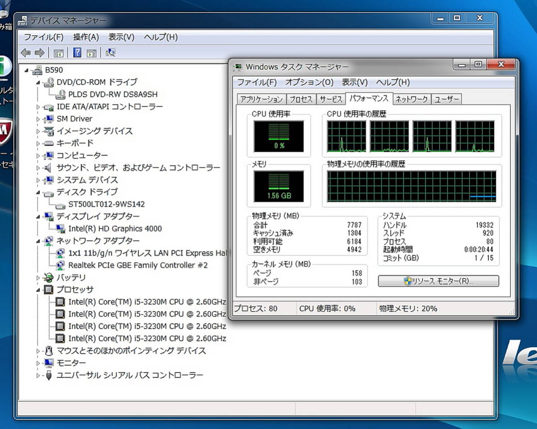Image resolution: width=537 pixels, height=429 pixels.
Task: Click the マウス pointing devices category icon
Action: (49, 351)
